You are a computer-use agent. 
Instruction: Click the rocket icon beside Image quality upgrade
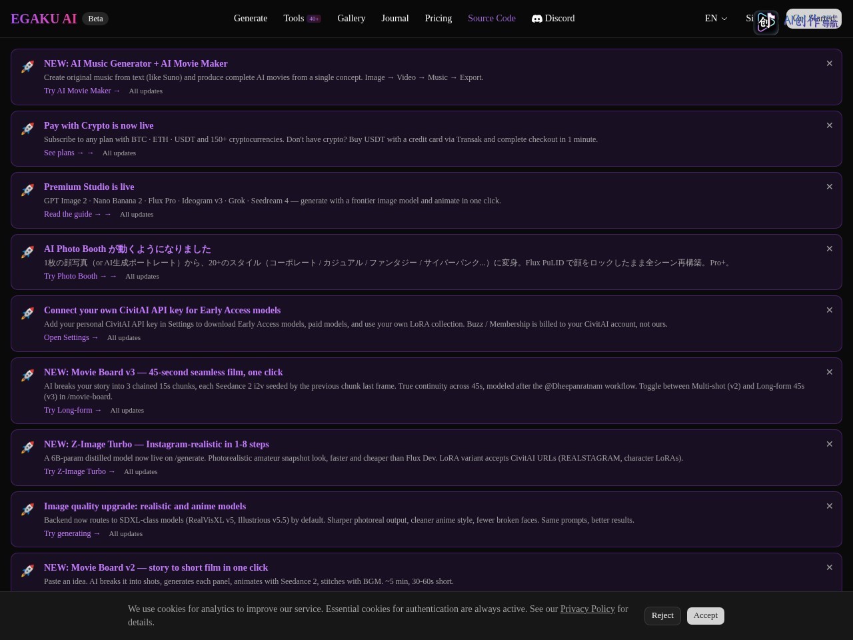27,509
